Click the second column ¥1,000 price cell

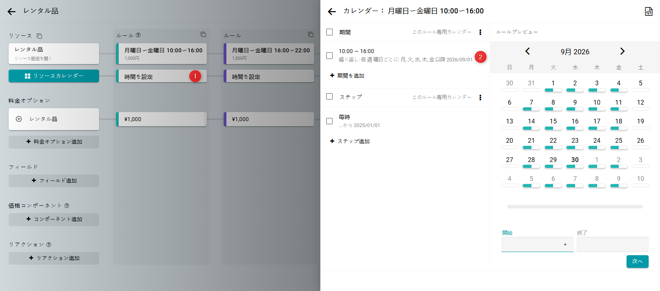coord(269,119)
